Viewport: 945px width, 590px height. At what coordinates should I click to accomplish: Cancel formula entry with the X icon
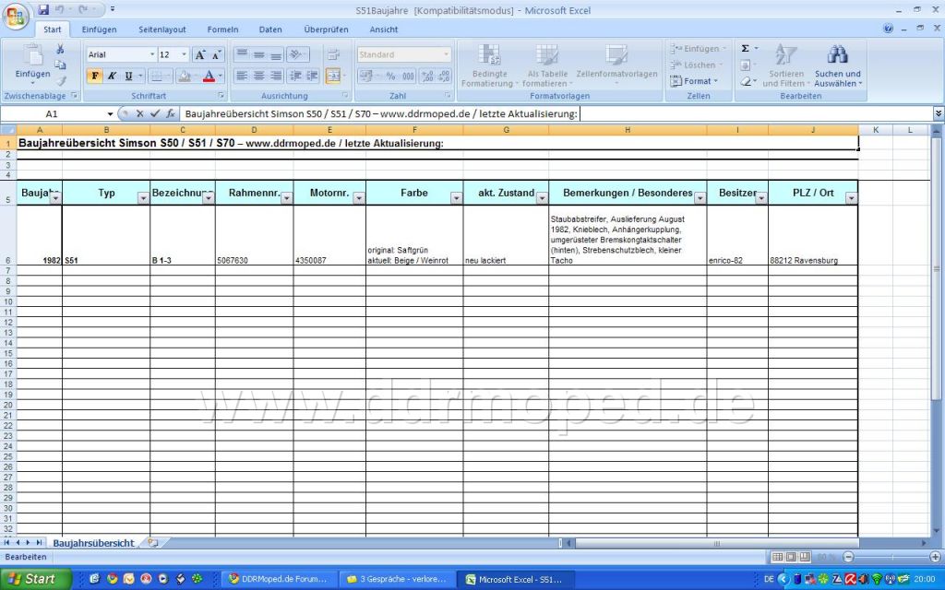140,113
